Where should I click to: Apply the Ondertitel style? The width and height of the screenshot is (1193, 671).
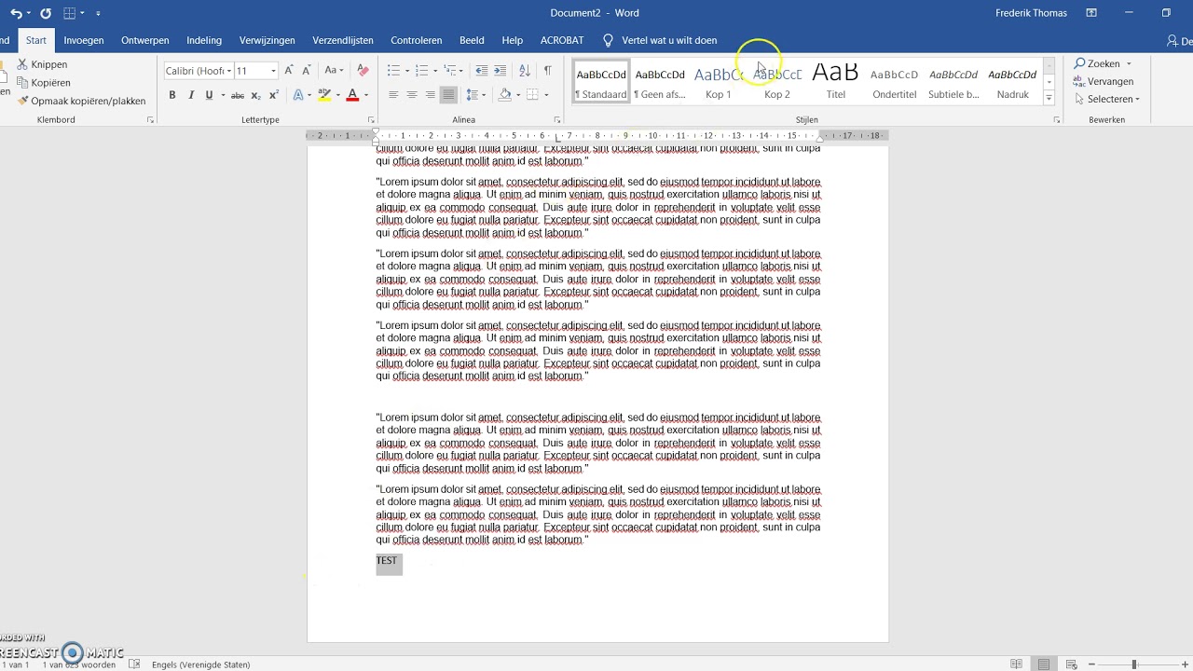point(895,82)
